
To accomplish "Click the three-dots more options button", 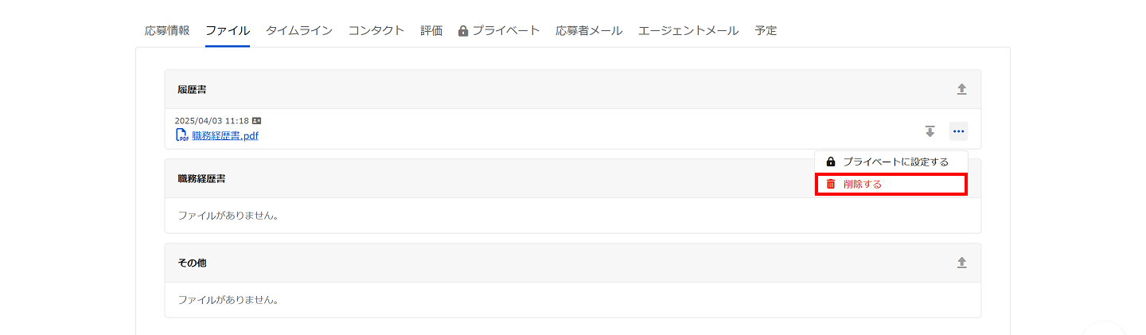I will (x=958, y=131).
